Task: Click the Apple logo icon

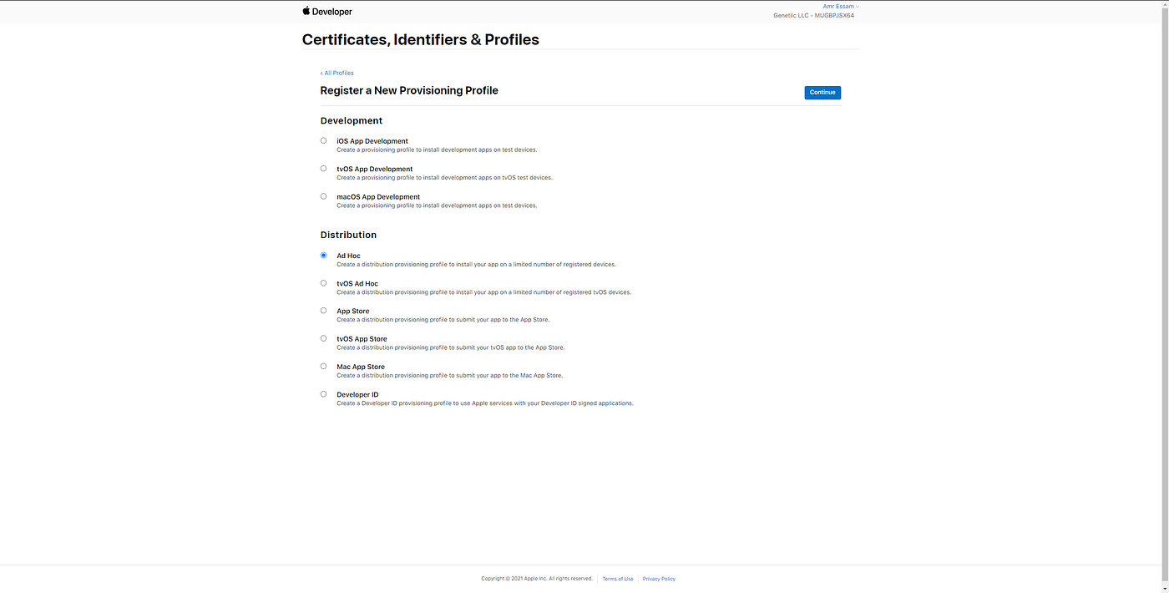Action: point(305,10)
